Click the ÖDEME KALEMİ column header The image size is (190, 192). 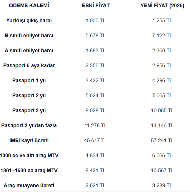point(29,6)
